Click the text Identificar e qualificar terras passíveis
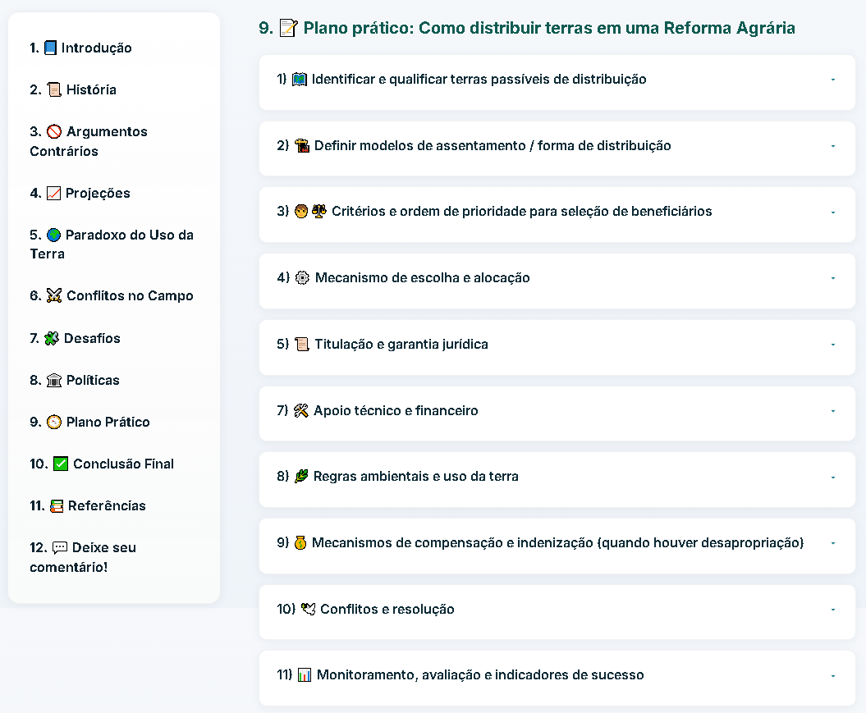 click(479, 80)
